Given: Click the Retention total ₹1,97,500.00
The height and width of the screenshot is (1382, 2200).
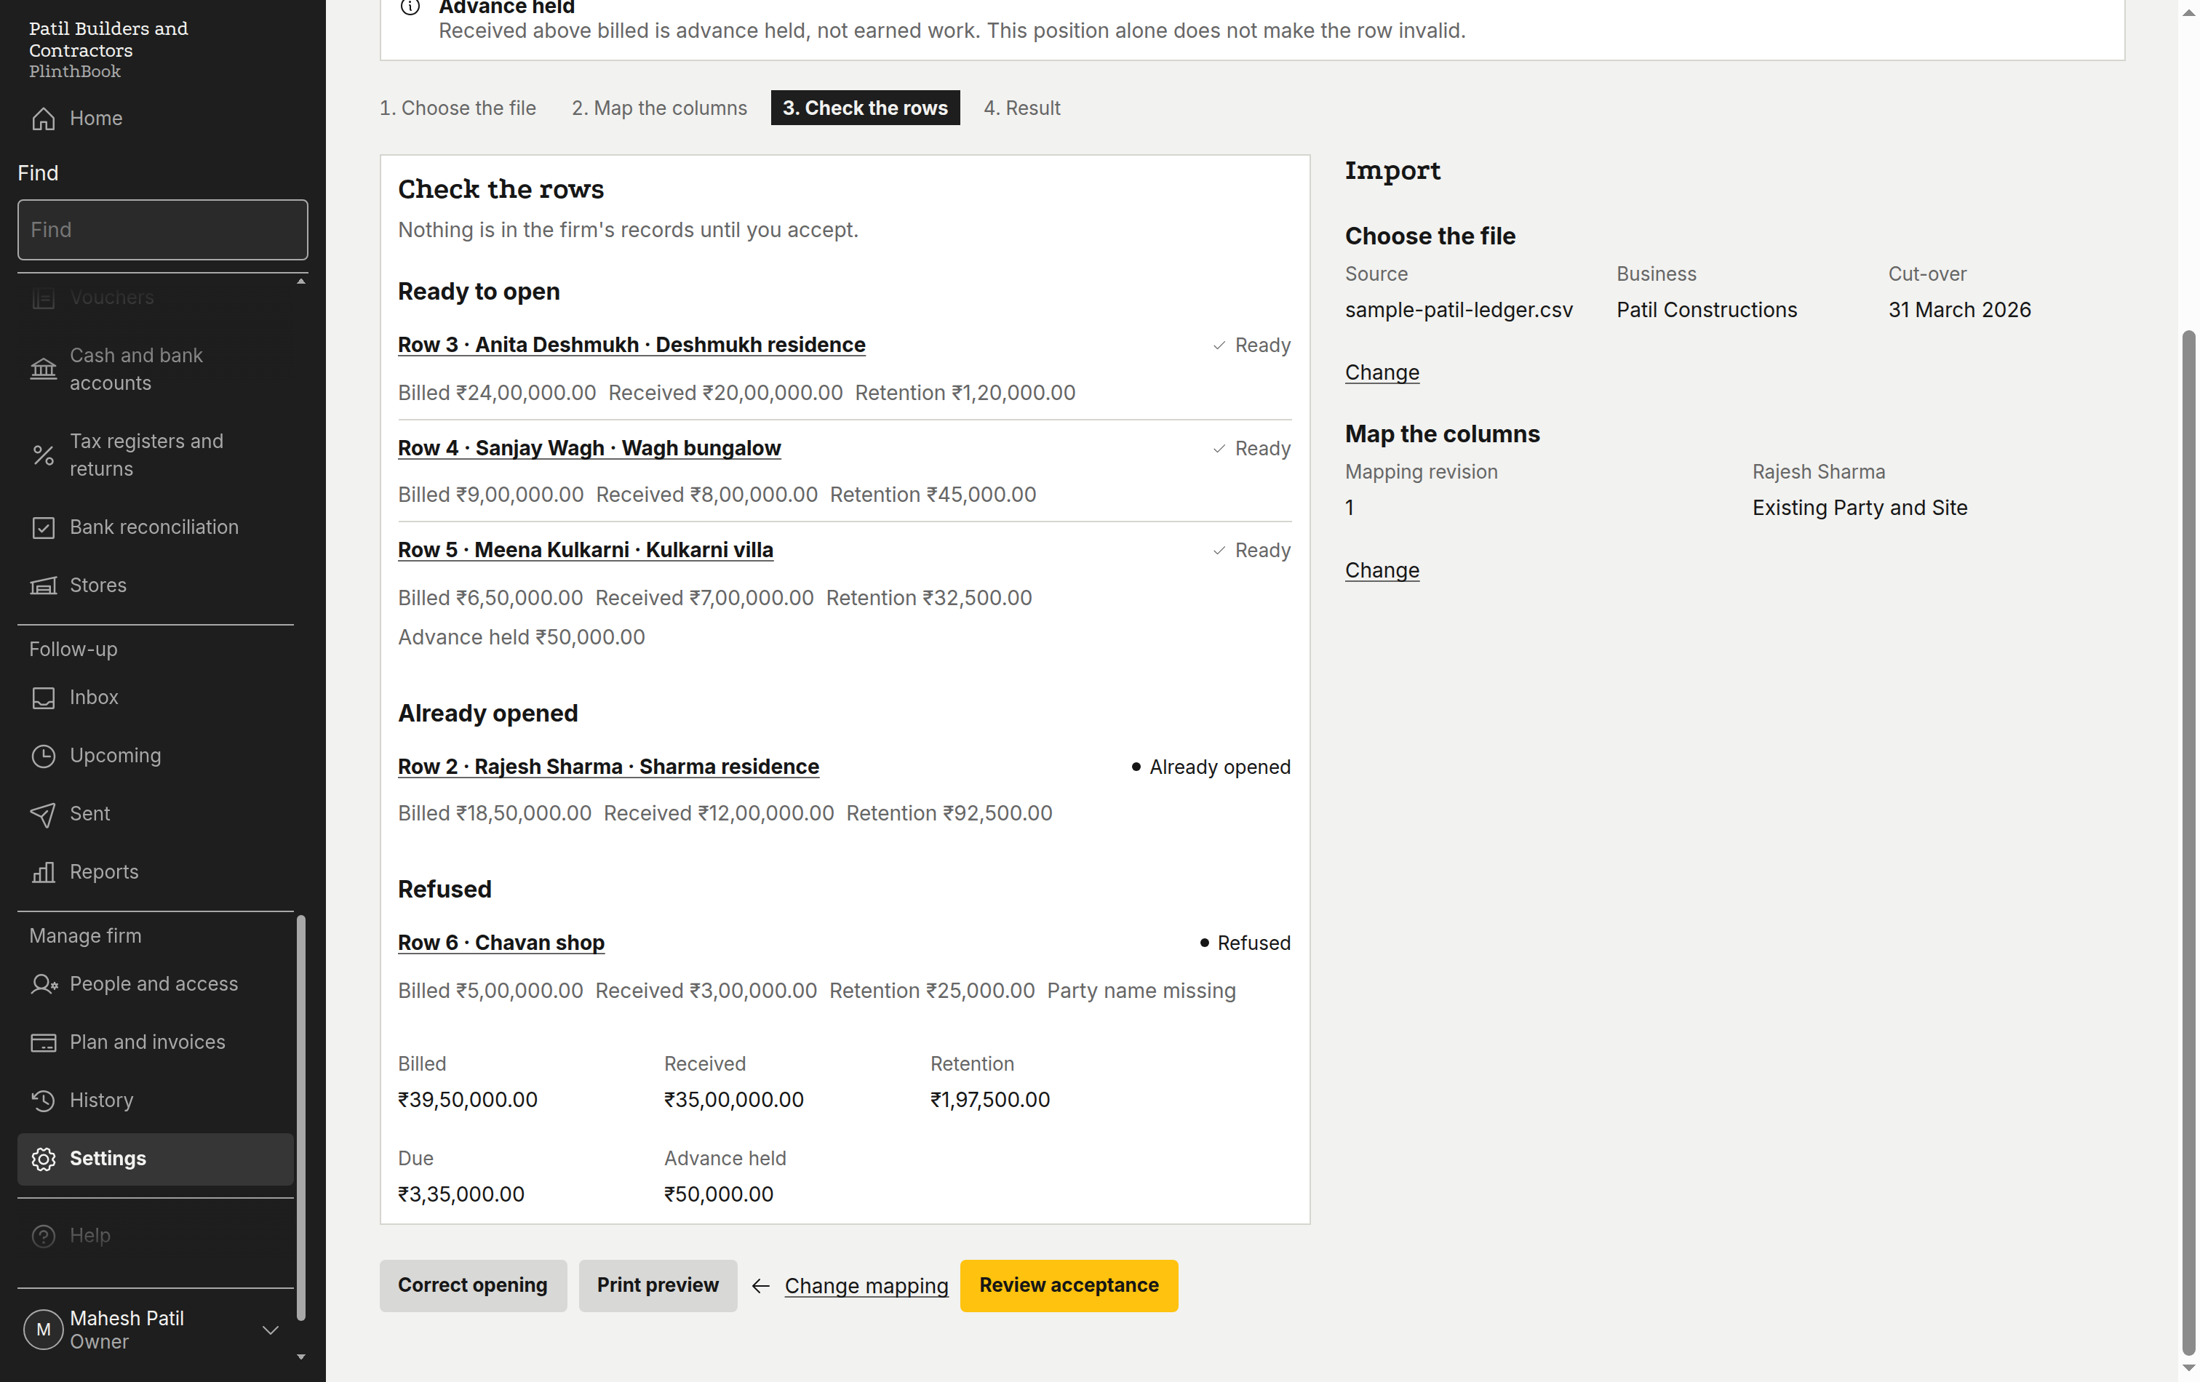Looking at the screenshot, I should coord(990,1100).
